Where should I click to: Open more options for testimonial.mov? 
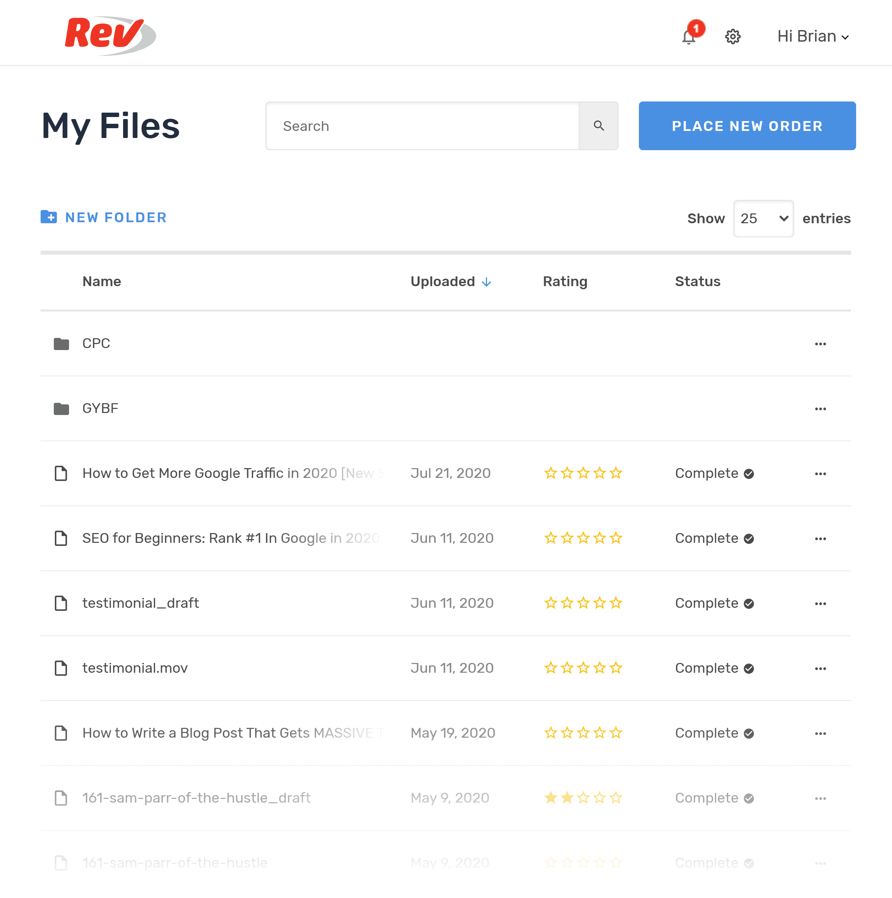click(820, 669)
